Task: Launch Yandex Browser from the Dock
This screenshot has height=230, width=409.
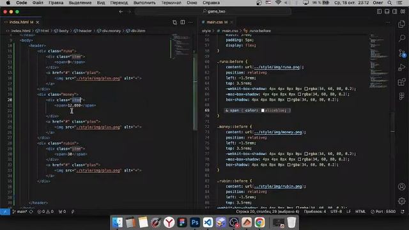Action: (169, 222)
